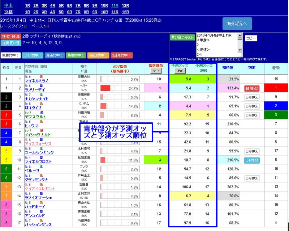Viewport: 289px width, 231px height.
Task: Click the 216.9% expected value cell
Action: [x=229, y=160]
